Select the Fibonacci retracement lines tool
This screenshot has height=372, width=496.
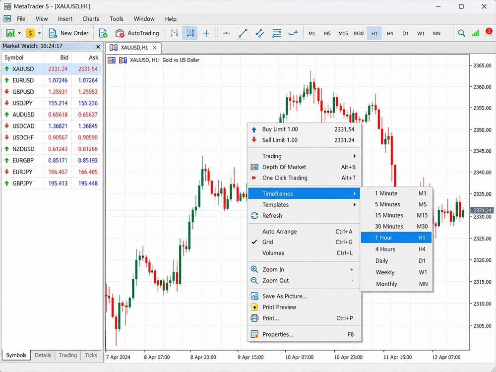point(277,33)
